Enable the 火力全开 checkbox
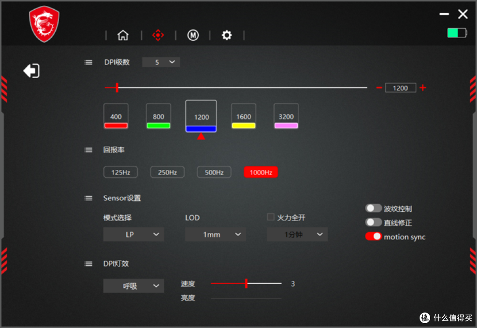 click(x=270, y=217)
